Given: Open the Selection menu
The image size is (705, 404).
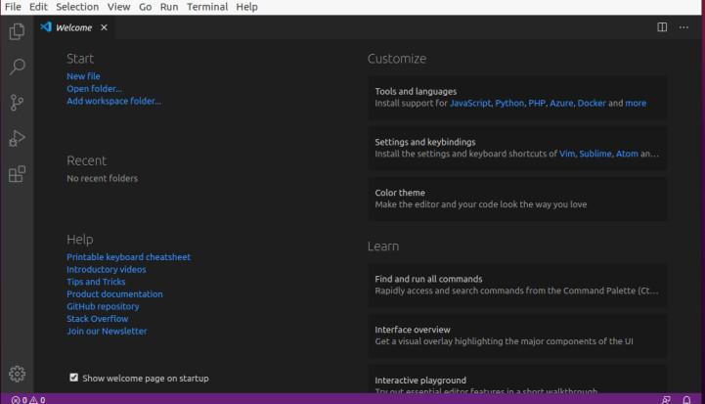Looking at the screenshot, I should click(x=77, y=7).
